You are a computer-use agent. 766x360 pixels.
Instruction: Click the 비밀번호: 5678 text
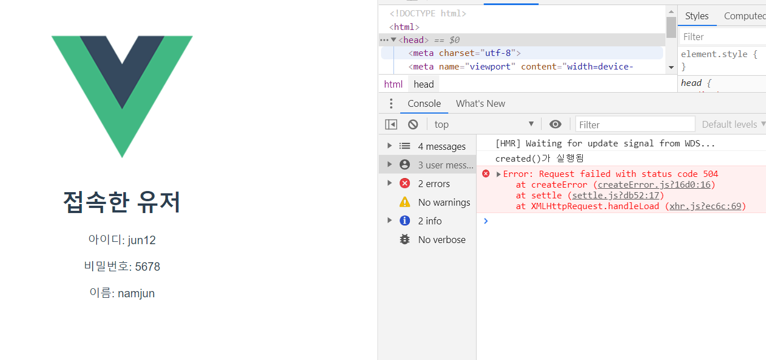pyautogui.click(x=122, y=266)
